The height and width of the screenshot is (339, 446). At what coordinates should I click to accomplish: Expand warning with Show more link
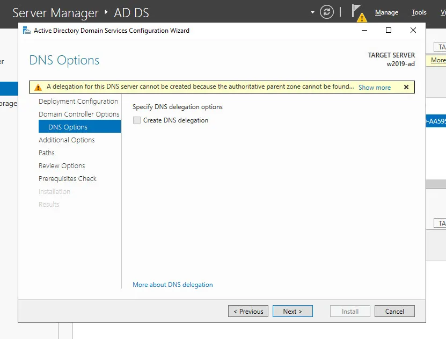pyautogui.click(x=375, y=88)
